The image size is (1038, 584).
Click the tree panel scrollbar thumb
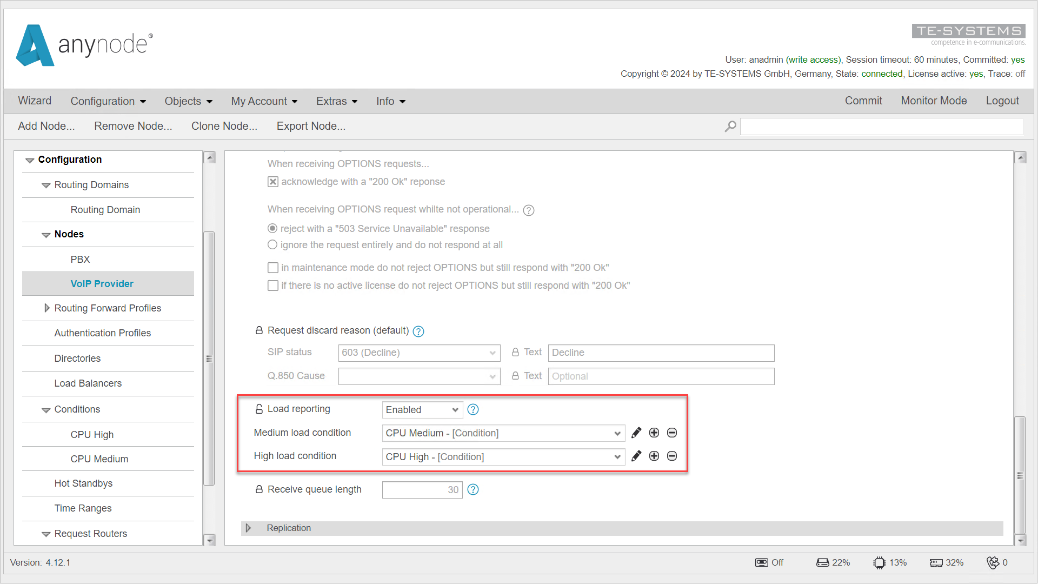(209, 359)
